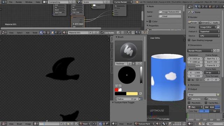Open the File menu
Image resolution: width=224 pixels, height=126 pixels.
10,2
